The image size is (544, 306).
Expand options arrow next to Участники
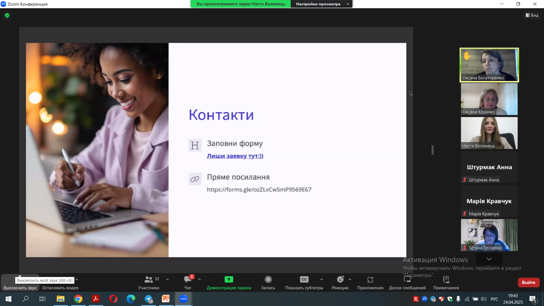167,279
